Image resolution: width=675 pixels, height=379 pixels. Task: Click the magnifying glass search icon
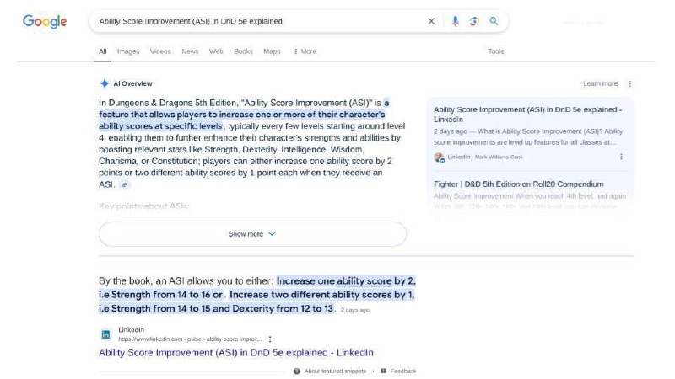click(494, 21)
